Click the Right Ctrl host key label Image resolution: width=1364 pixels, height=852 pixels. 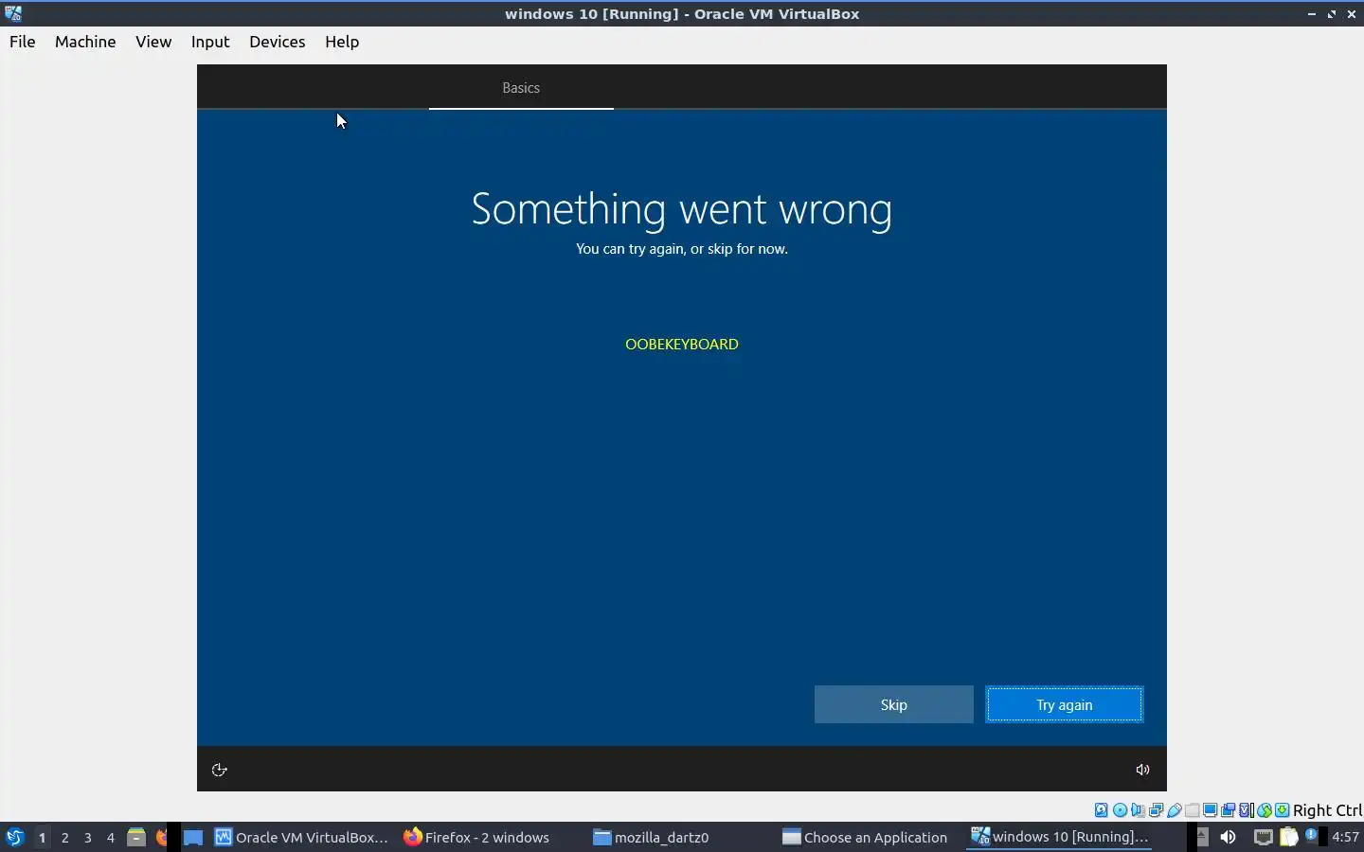(x=1327, y=810)
